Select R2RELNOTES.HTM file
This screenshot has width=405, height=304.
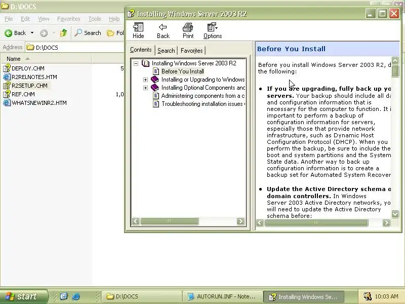[30, 77]
